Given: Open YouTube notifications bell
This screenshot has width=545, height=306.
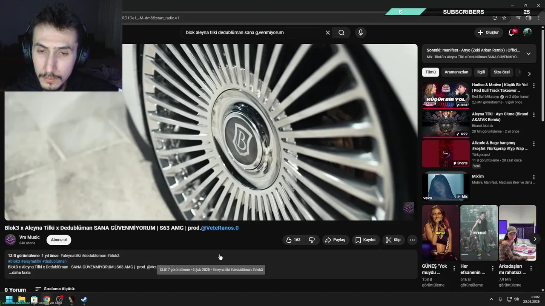Looking at the screenshot, I should 512,33.
